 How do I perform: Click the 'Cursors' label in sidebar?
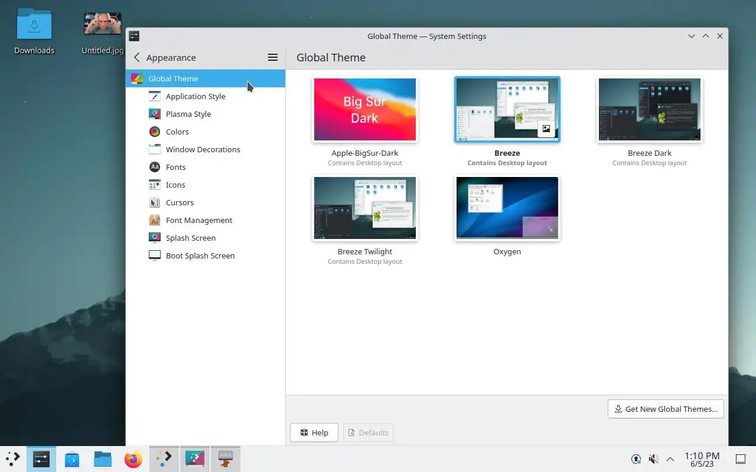pyautogui.click(x=180, y=202)
